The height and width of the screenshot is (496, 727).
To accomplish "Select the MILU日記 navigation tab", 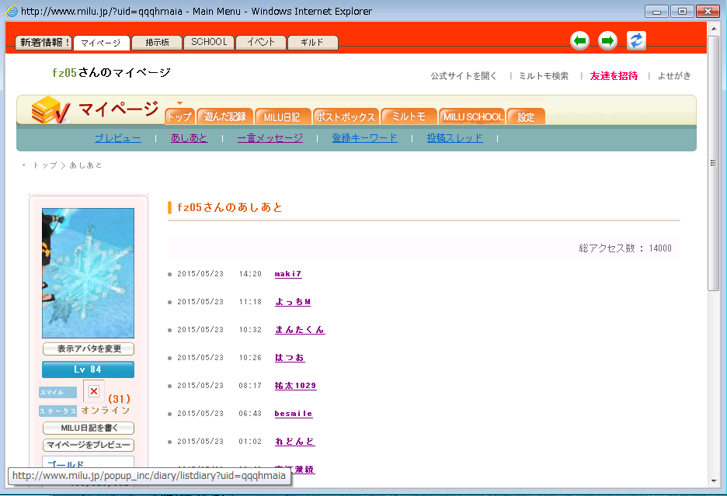I will tap(282, 117).
